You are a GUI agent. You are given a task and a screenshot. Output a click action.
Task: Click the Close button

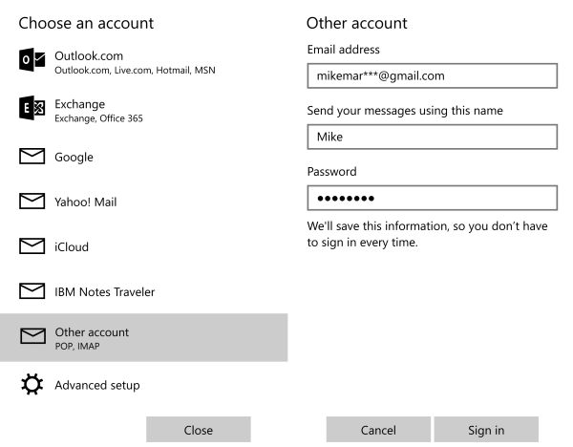click(x=199, y=430)
